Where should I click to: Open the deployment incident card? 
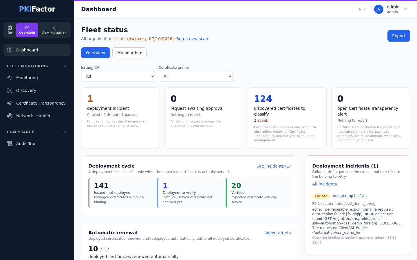coord(120,118)
